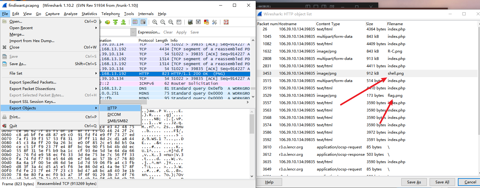Open the Edit menu
The image size is (480, 188).
[16, 14]
